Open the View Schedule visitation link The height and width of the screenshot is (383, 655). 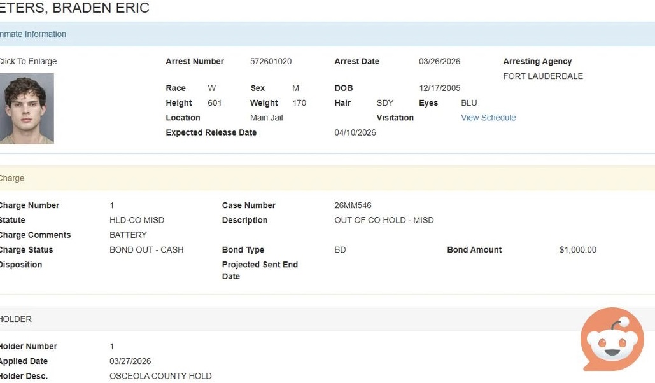488,118
